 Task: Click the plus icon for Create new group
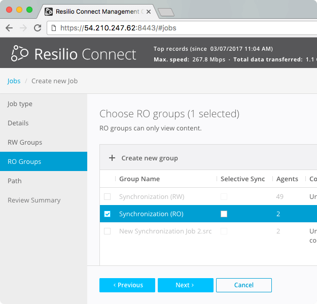click(112, 158)
